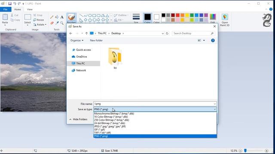
Task: Click the Up one level arrow in Save As
Action: pyautogui.click(x=86, y=33)
